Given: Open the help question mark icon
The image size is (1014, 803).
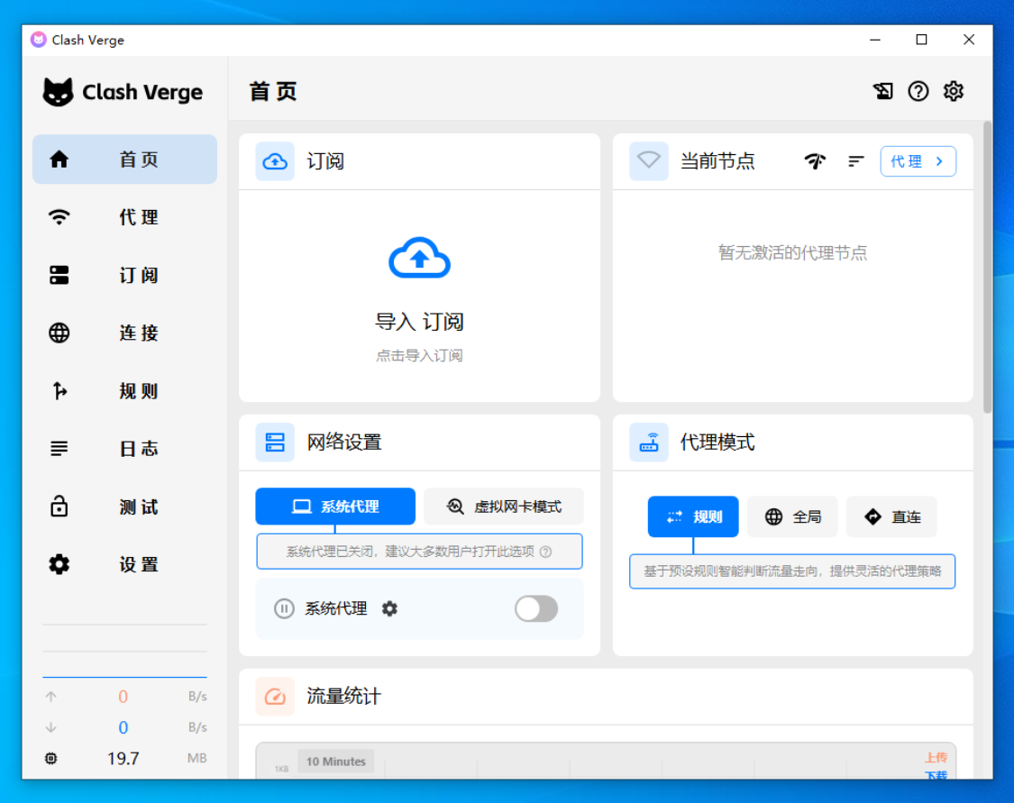Looking at the screenshot, I should click(918, 91).
